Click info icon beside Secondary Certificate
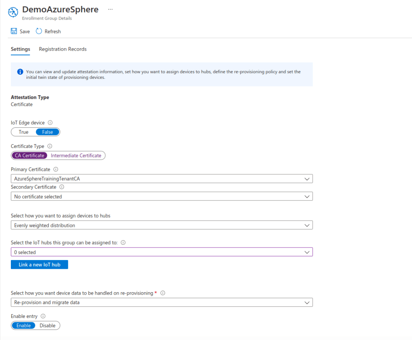This screenshot has height=340, width=412. 62,187
